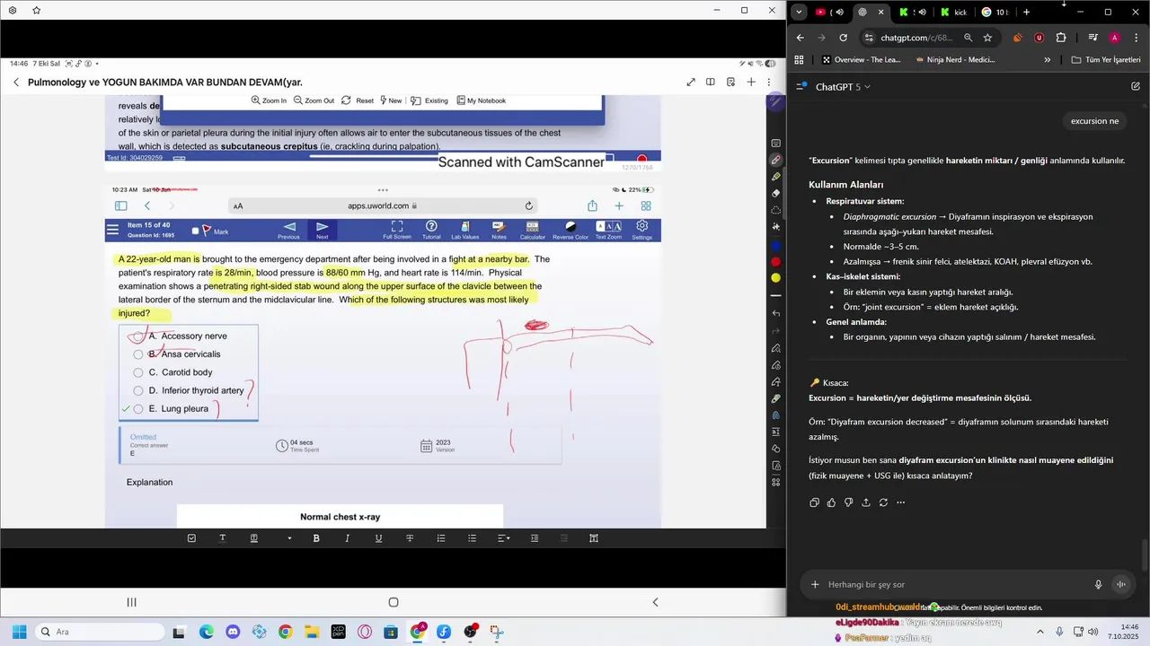This screenshot has width=1150, height=646.
Task: Copy the ChatGPT response
Action: click(x=814, y=502)
